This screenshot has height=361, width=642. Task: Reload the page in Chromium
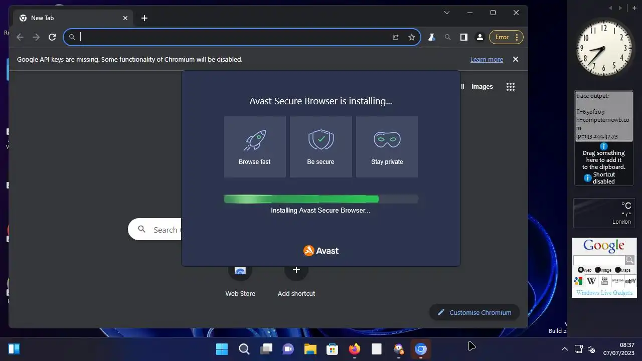coord(52,37)
